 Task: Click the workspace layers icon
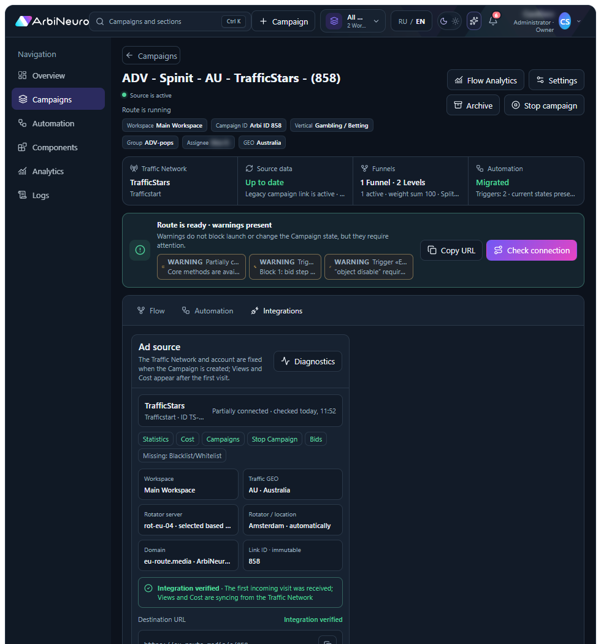pyautogui.click(x=334, y=21)
